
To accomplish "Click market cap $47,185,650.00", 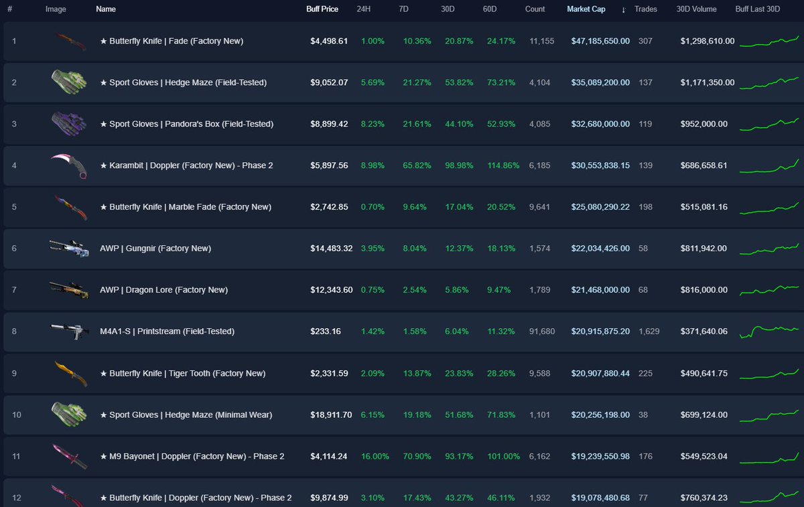I will click(x=600, y=41).
